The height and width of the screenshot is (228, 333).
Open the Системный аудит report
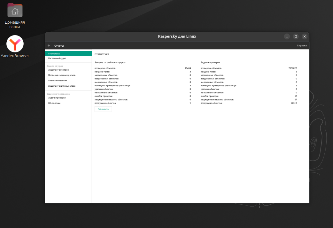[57, 58]
